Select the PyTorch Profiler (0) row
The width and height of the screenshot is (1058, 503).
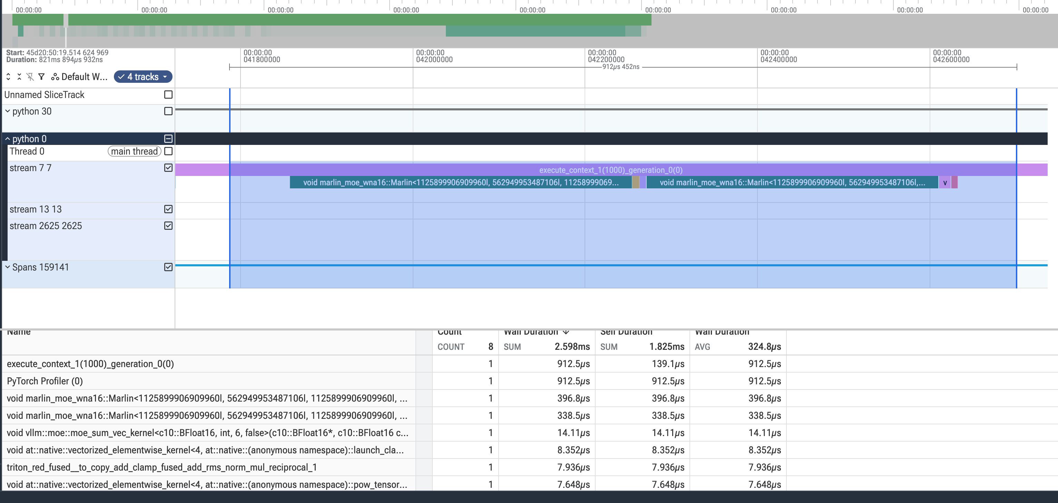tap(394, 381)
